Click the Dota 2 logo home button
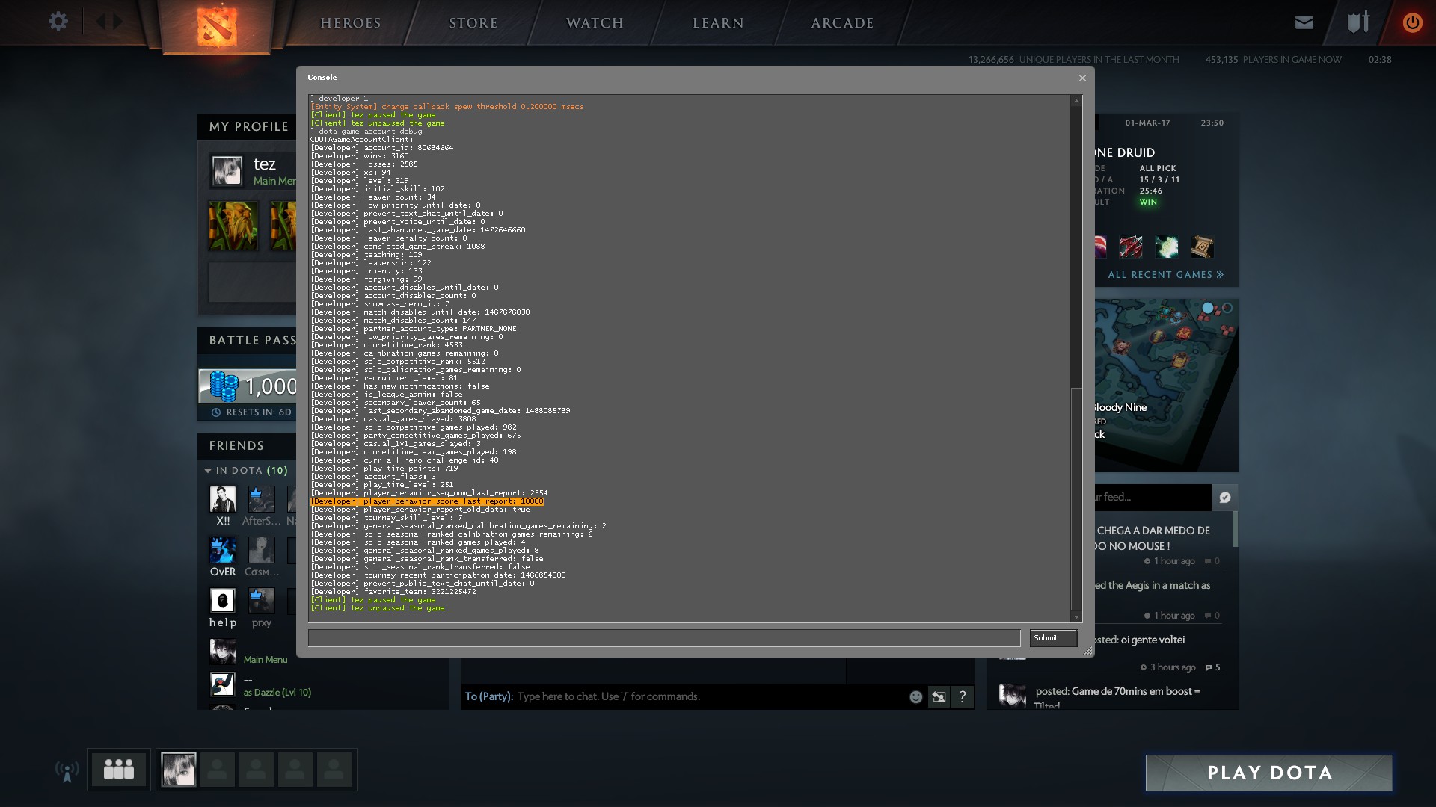Screen dimensions: 1436x807 click(x=217, y=26)
